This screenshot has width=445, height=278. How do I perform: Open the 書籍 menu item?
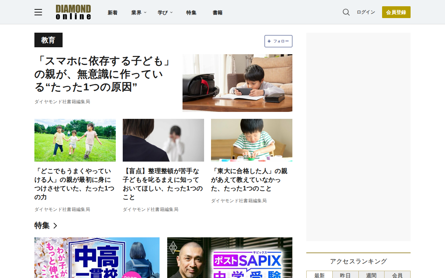click(218, 13)
